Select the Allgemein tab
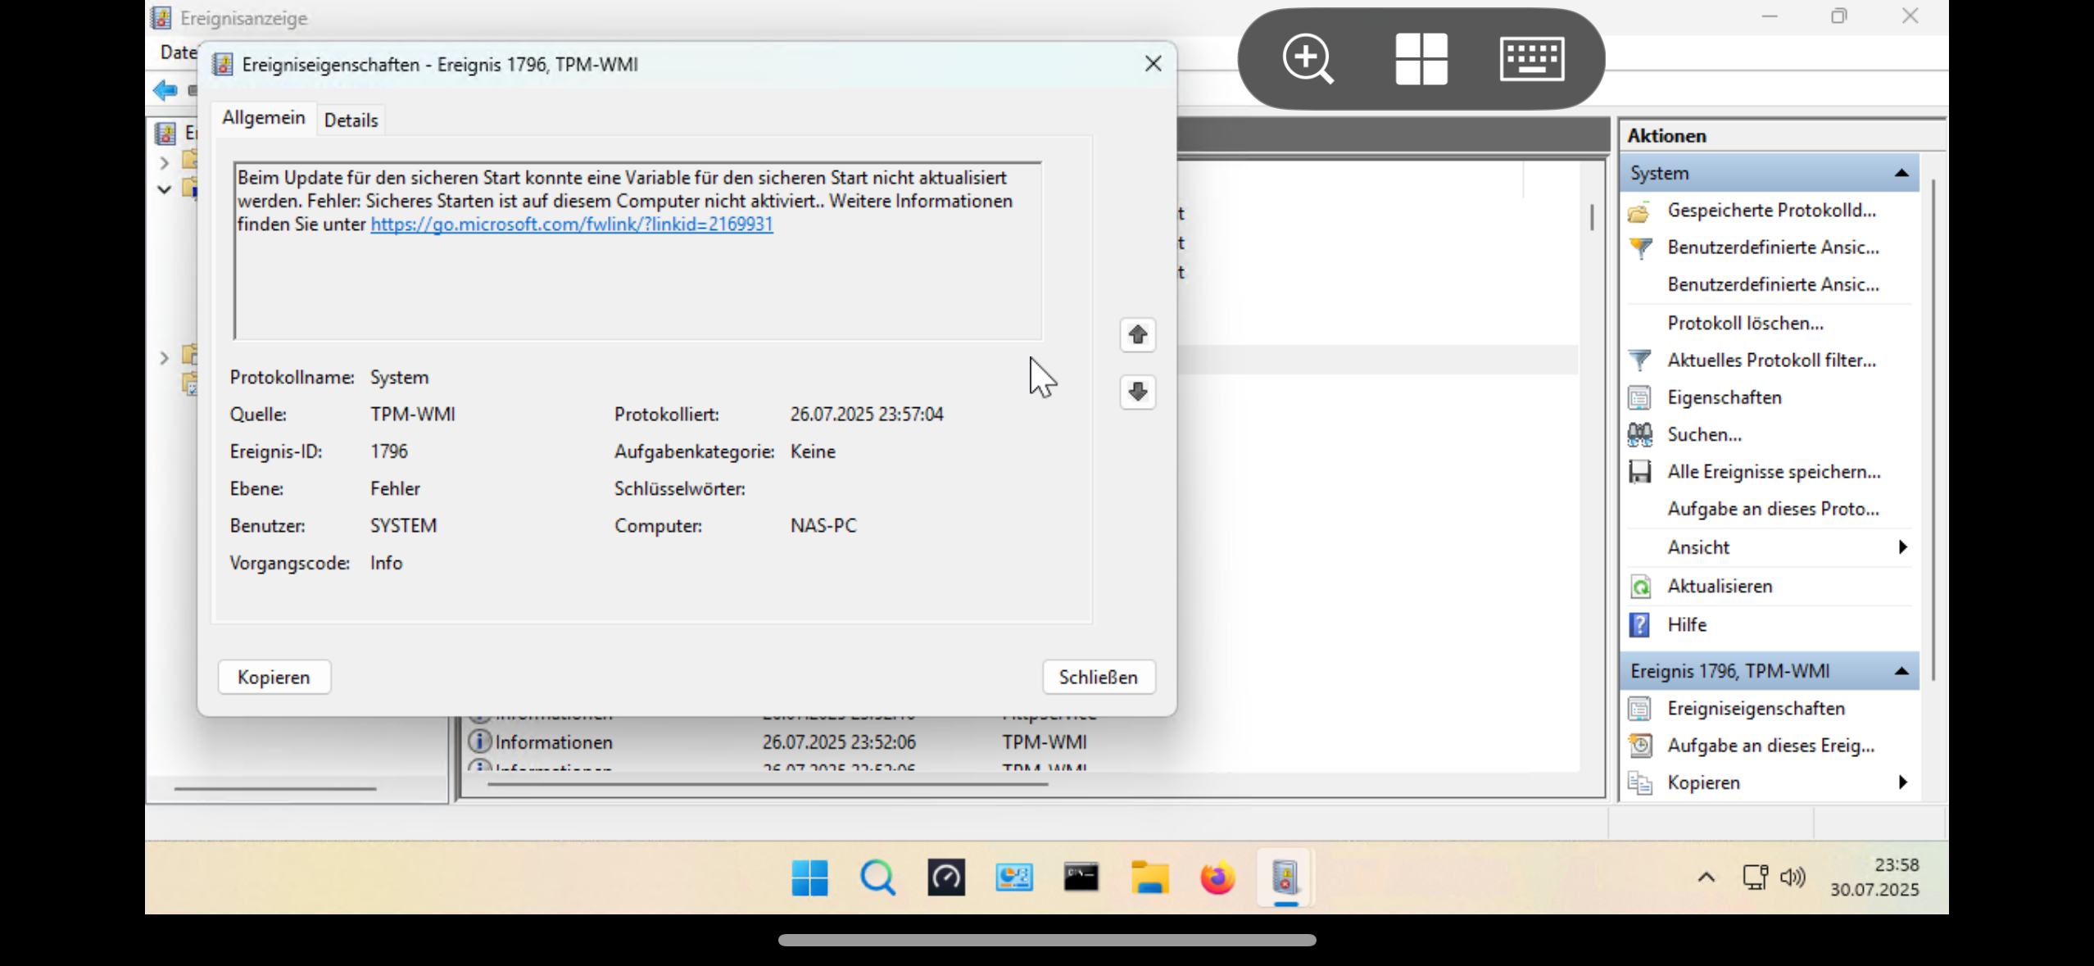The width and height of the screenshot is (2094, 966). (x=263, y=118)
